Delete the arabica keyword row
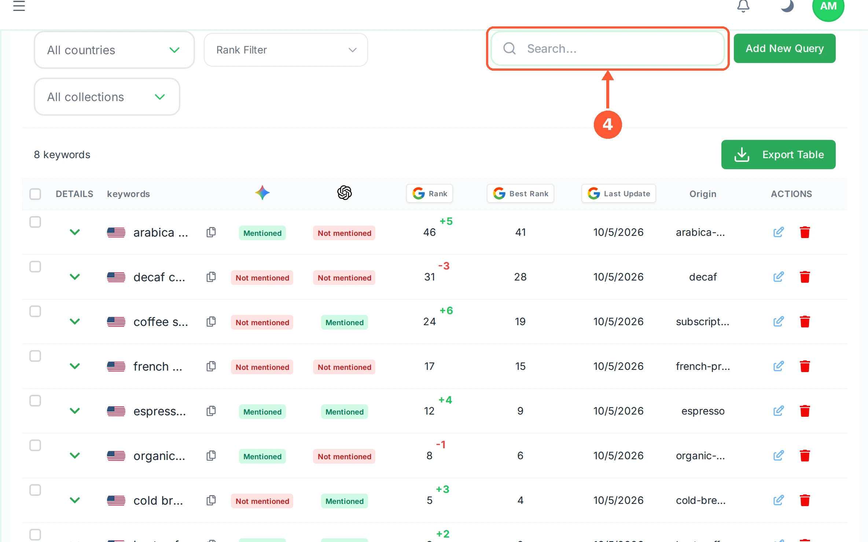 [805, 232]
